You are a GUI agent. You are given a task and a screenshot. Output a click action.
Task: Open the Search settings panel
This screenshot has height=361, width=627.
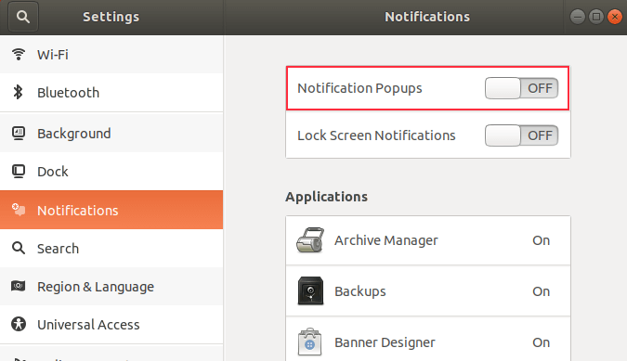coord(111,249)
